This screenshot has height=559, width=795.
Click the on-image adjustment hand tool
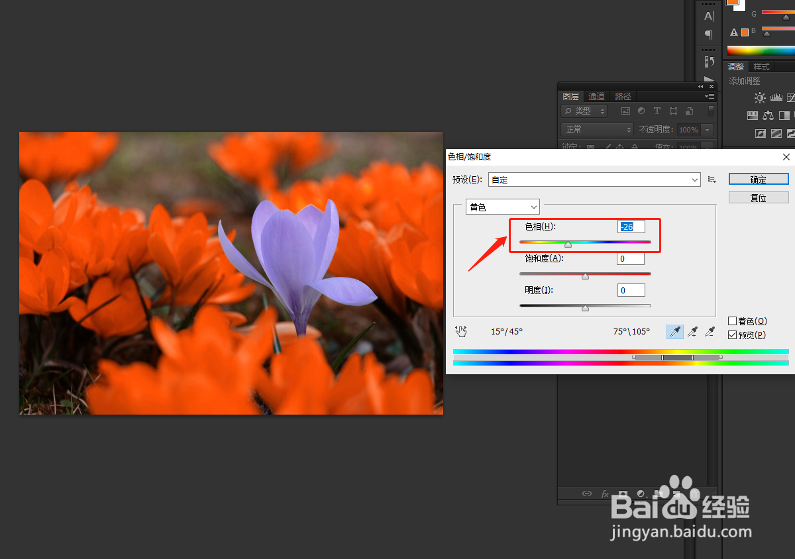(461, 331)
